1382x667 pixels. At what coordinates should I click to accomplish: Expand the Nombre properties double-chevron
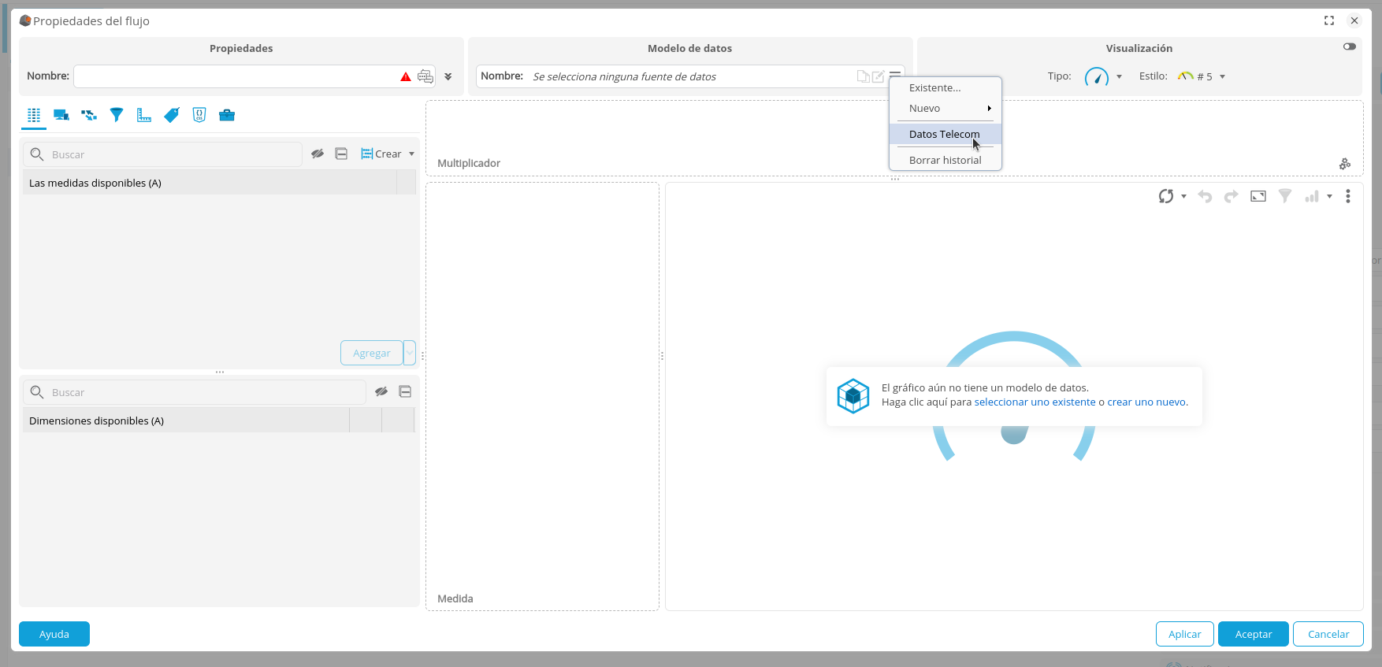coord(448,76)
